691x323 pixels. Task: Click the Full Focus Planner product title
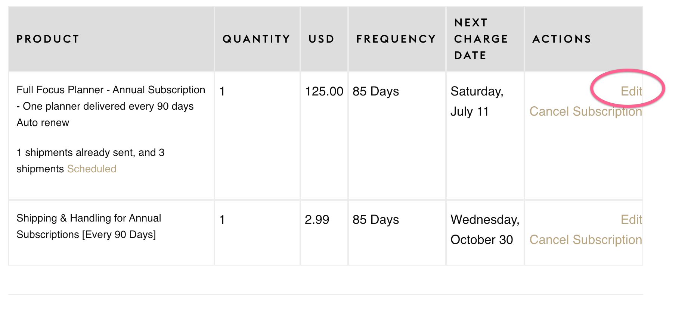point(111,90)
